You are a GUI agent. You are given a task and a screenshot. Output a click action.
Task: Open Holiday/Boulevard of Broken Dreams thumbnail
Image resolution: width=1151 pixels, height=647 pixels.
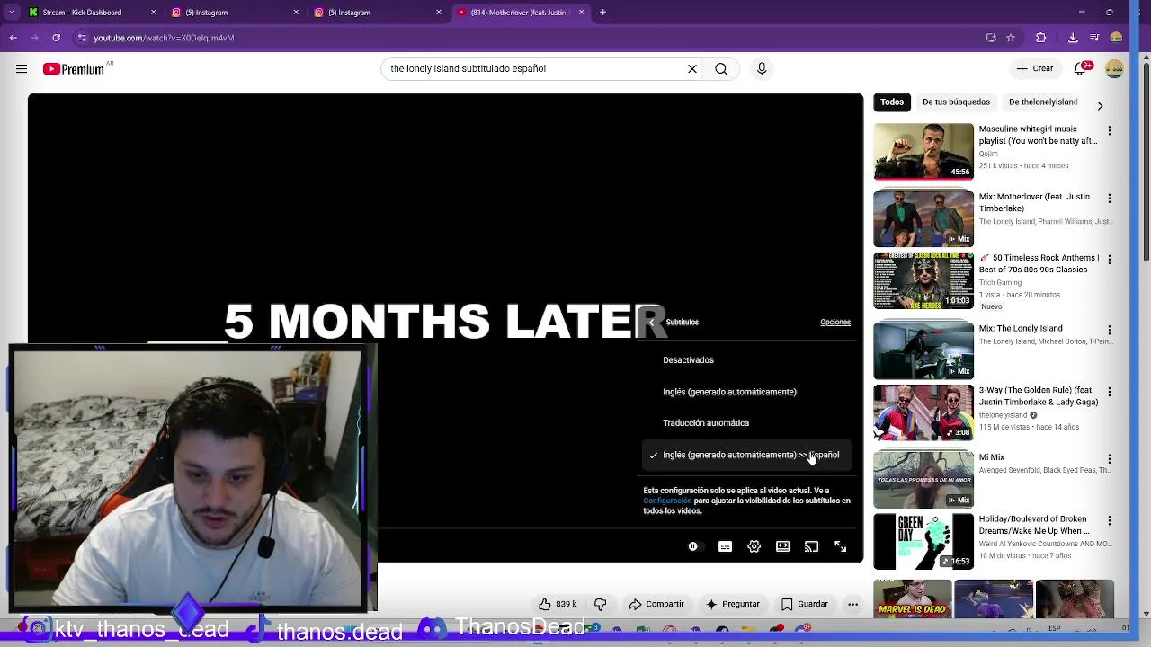tap(923, 542)
